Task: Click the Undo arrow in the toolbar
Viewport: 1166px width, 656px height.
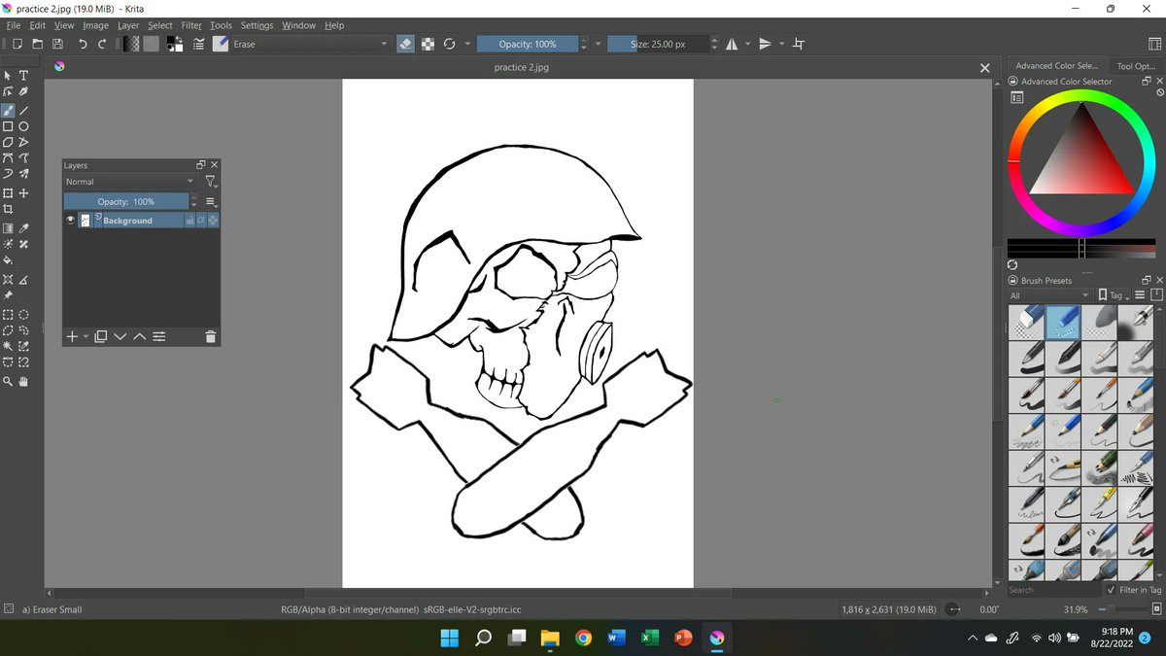Action: coord(83,44)
